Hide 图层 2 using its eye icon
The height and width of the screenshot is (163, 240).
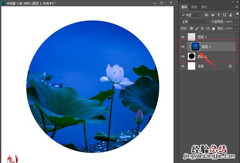click(183, 37)
